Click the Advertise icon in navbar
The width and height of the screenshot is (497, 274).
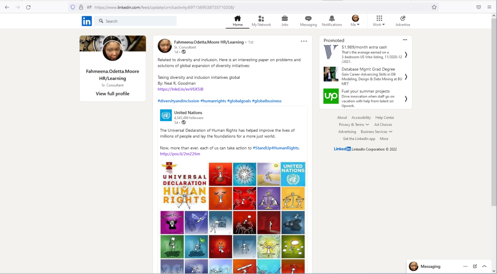[x=403, y=18]
